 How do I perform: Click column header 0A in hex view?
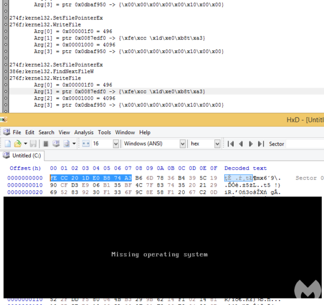160,168
